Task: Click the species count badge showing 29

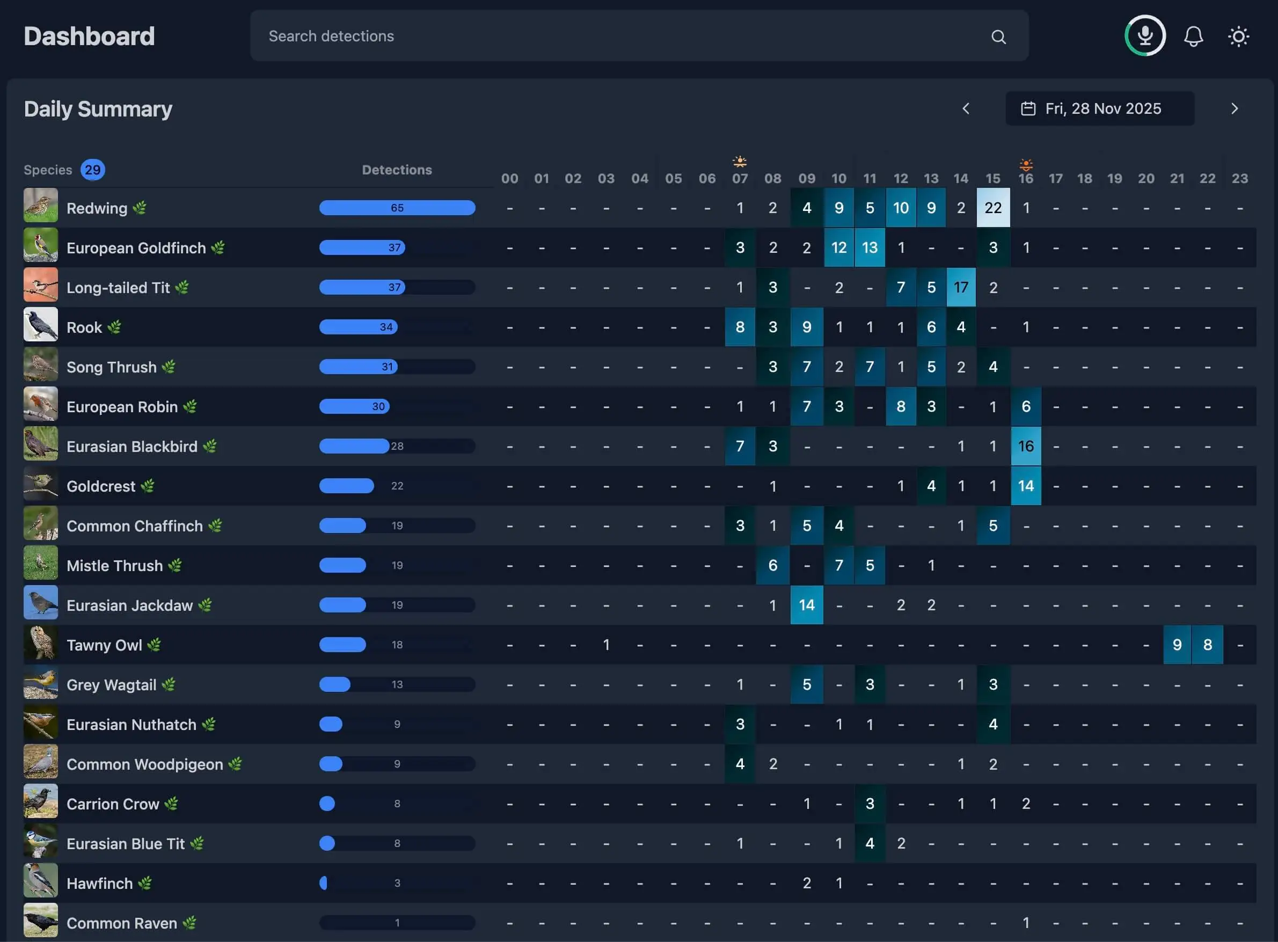Action: point(92,170)
